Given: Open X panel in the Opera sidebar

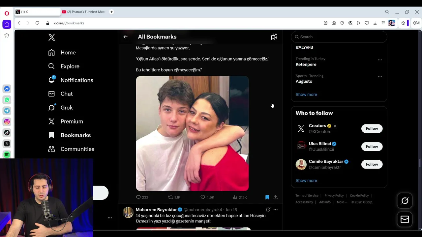Looking at the screenshot, I should [7, 144].
